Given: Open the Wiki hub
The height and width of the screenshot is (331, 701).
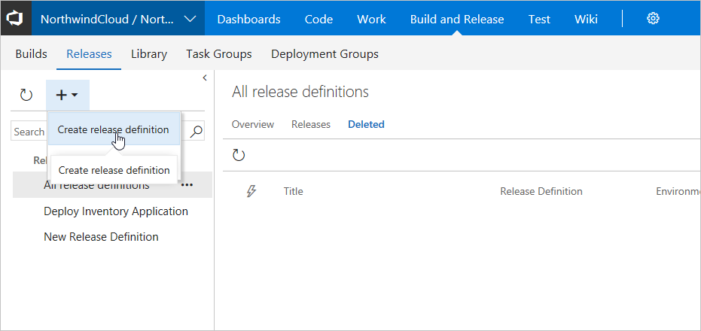Looking at the screenshot, I should click(586, 20).
